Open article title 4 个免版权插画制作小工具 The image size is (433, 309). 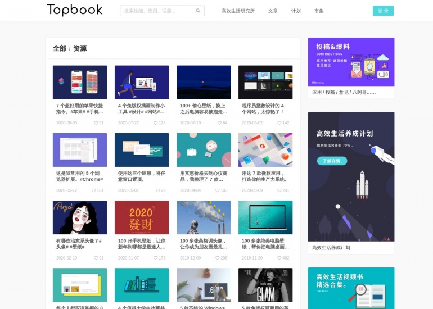click(x=141, y=108)
